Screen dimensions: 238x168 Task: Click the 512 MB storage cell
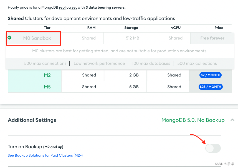click(125, 38)
